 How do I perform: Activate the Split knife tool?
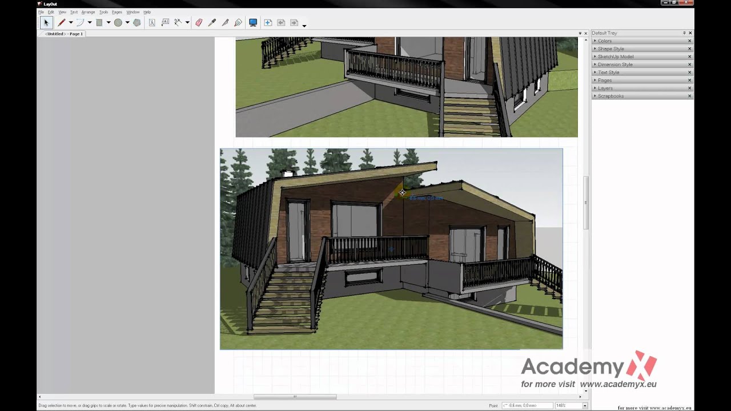tap(225, 23)
